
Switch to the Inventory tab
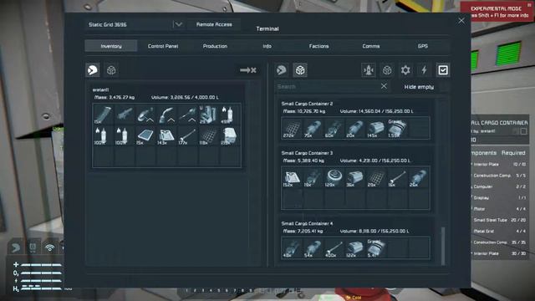111,46
